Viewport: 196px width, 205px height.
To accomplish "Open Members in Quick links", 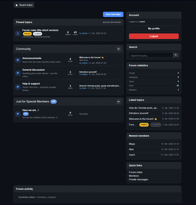I will (x=134, y=176).
